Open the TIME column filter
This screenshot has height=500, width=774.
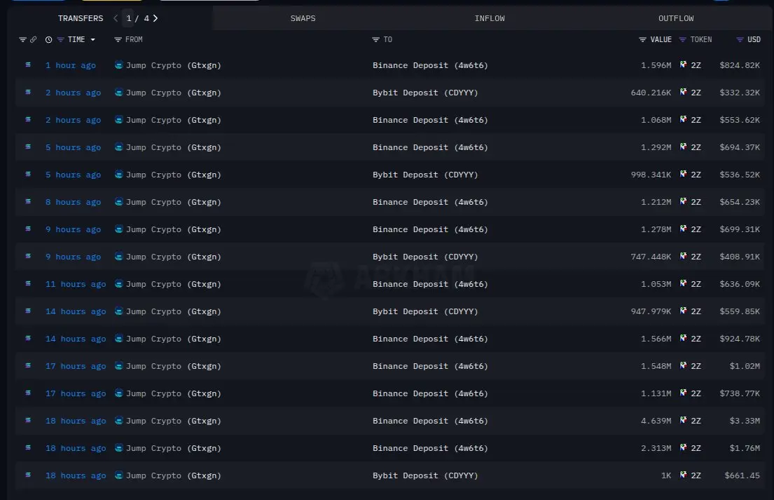pos(60,39)
